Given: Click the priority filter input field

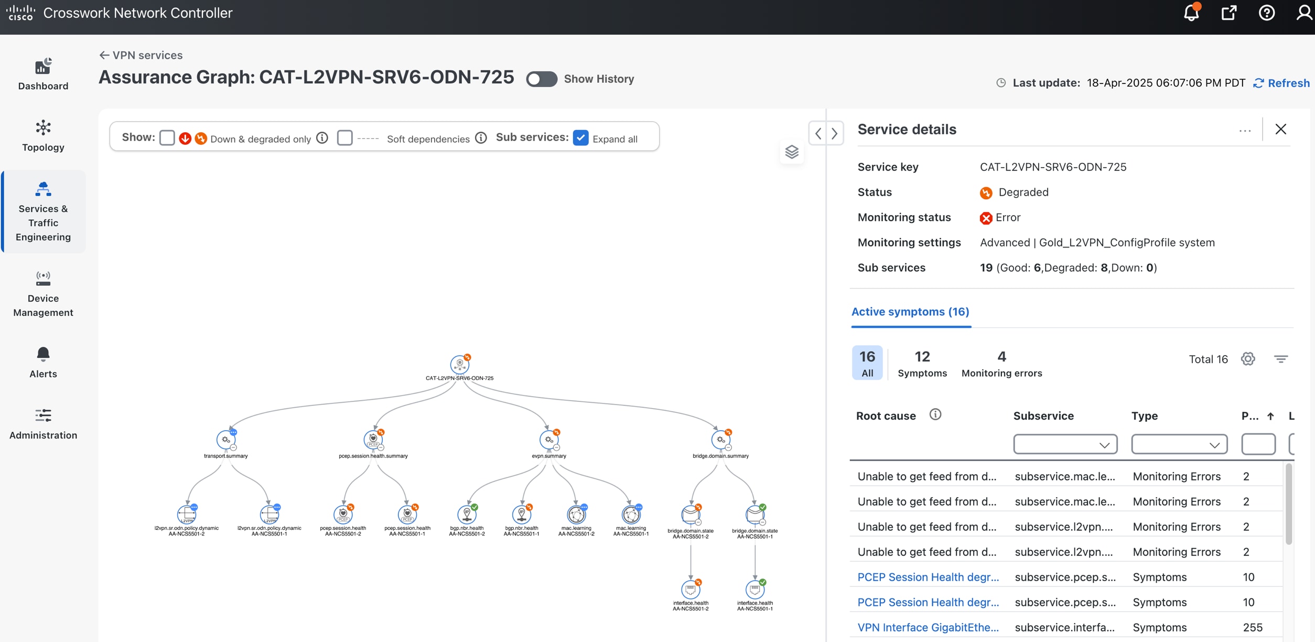Looking at the screenshot, I should [1258, 444].
